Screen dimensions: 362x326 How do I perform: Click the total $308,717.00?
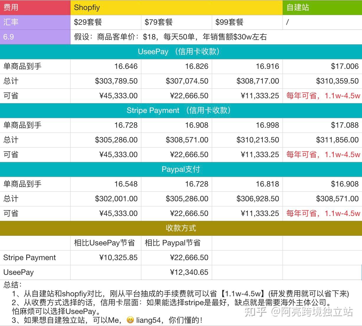pyautogui.click(x=258, y=81)
